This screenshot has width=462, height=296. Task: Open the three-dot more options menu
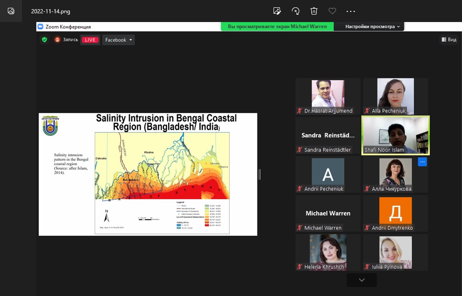pyautogui.click(x=351, y=11)
